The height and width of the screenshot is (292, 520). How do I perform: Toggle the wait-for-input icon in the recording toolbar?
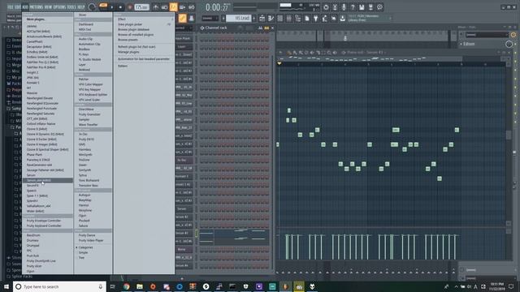click(x=164, y=7)
